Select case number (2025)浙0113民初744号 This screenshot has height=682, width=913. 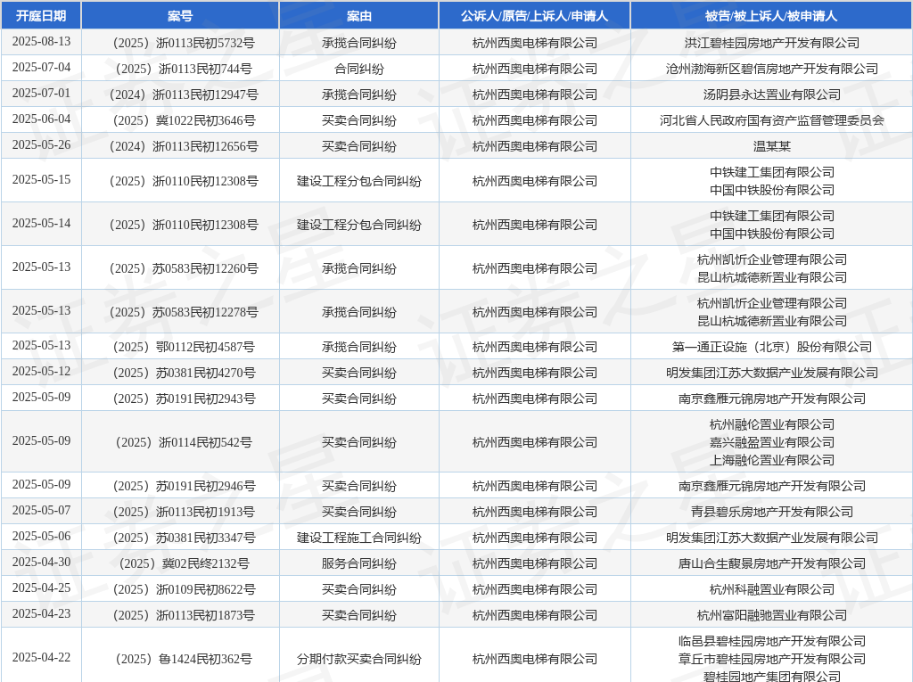pos(184,69)
